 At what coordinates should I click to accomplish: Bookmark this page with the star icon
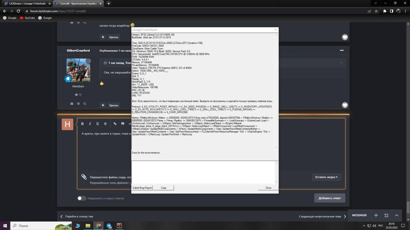376,11
